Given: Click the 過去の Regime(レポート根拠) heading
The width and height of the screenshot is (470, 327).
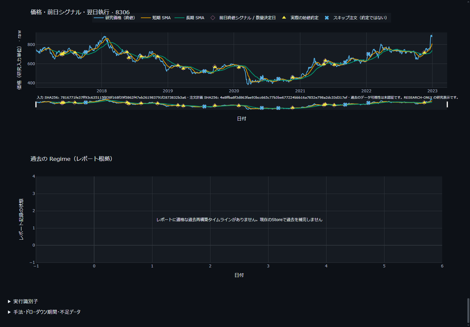Looking at the screenshot, I should click(x=72, y=159).
